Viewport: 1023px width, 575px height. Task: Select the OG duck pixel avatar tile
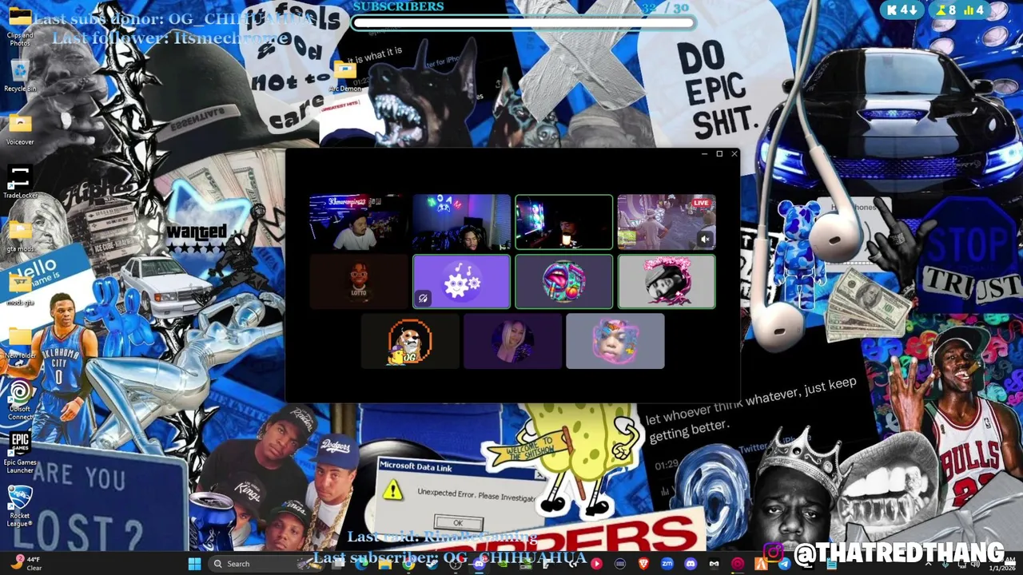pos(410,341)
